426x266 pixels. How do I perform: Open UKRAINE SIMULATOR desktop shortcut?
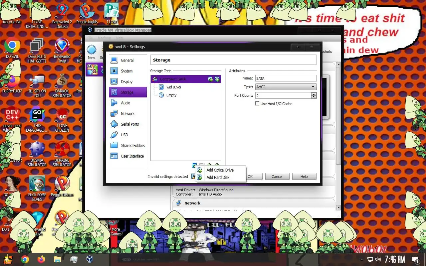[62, 154]
